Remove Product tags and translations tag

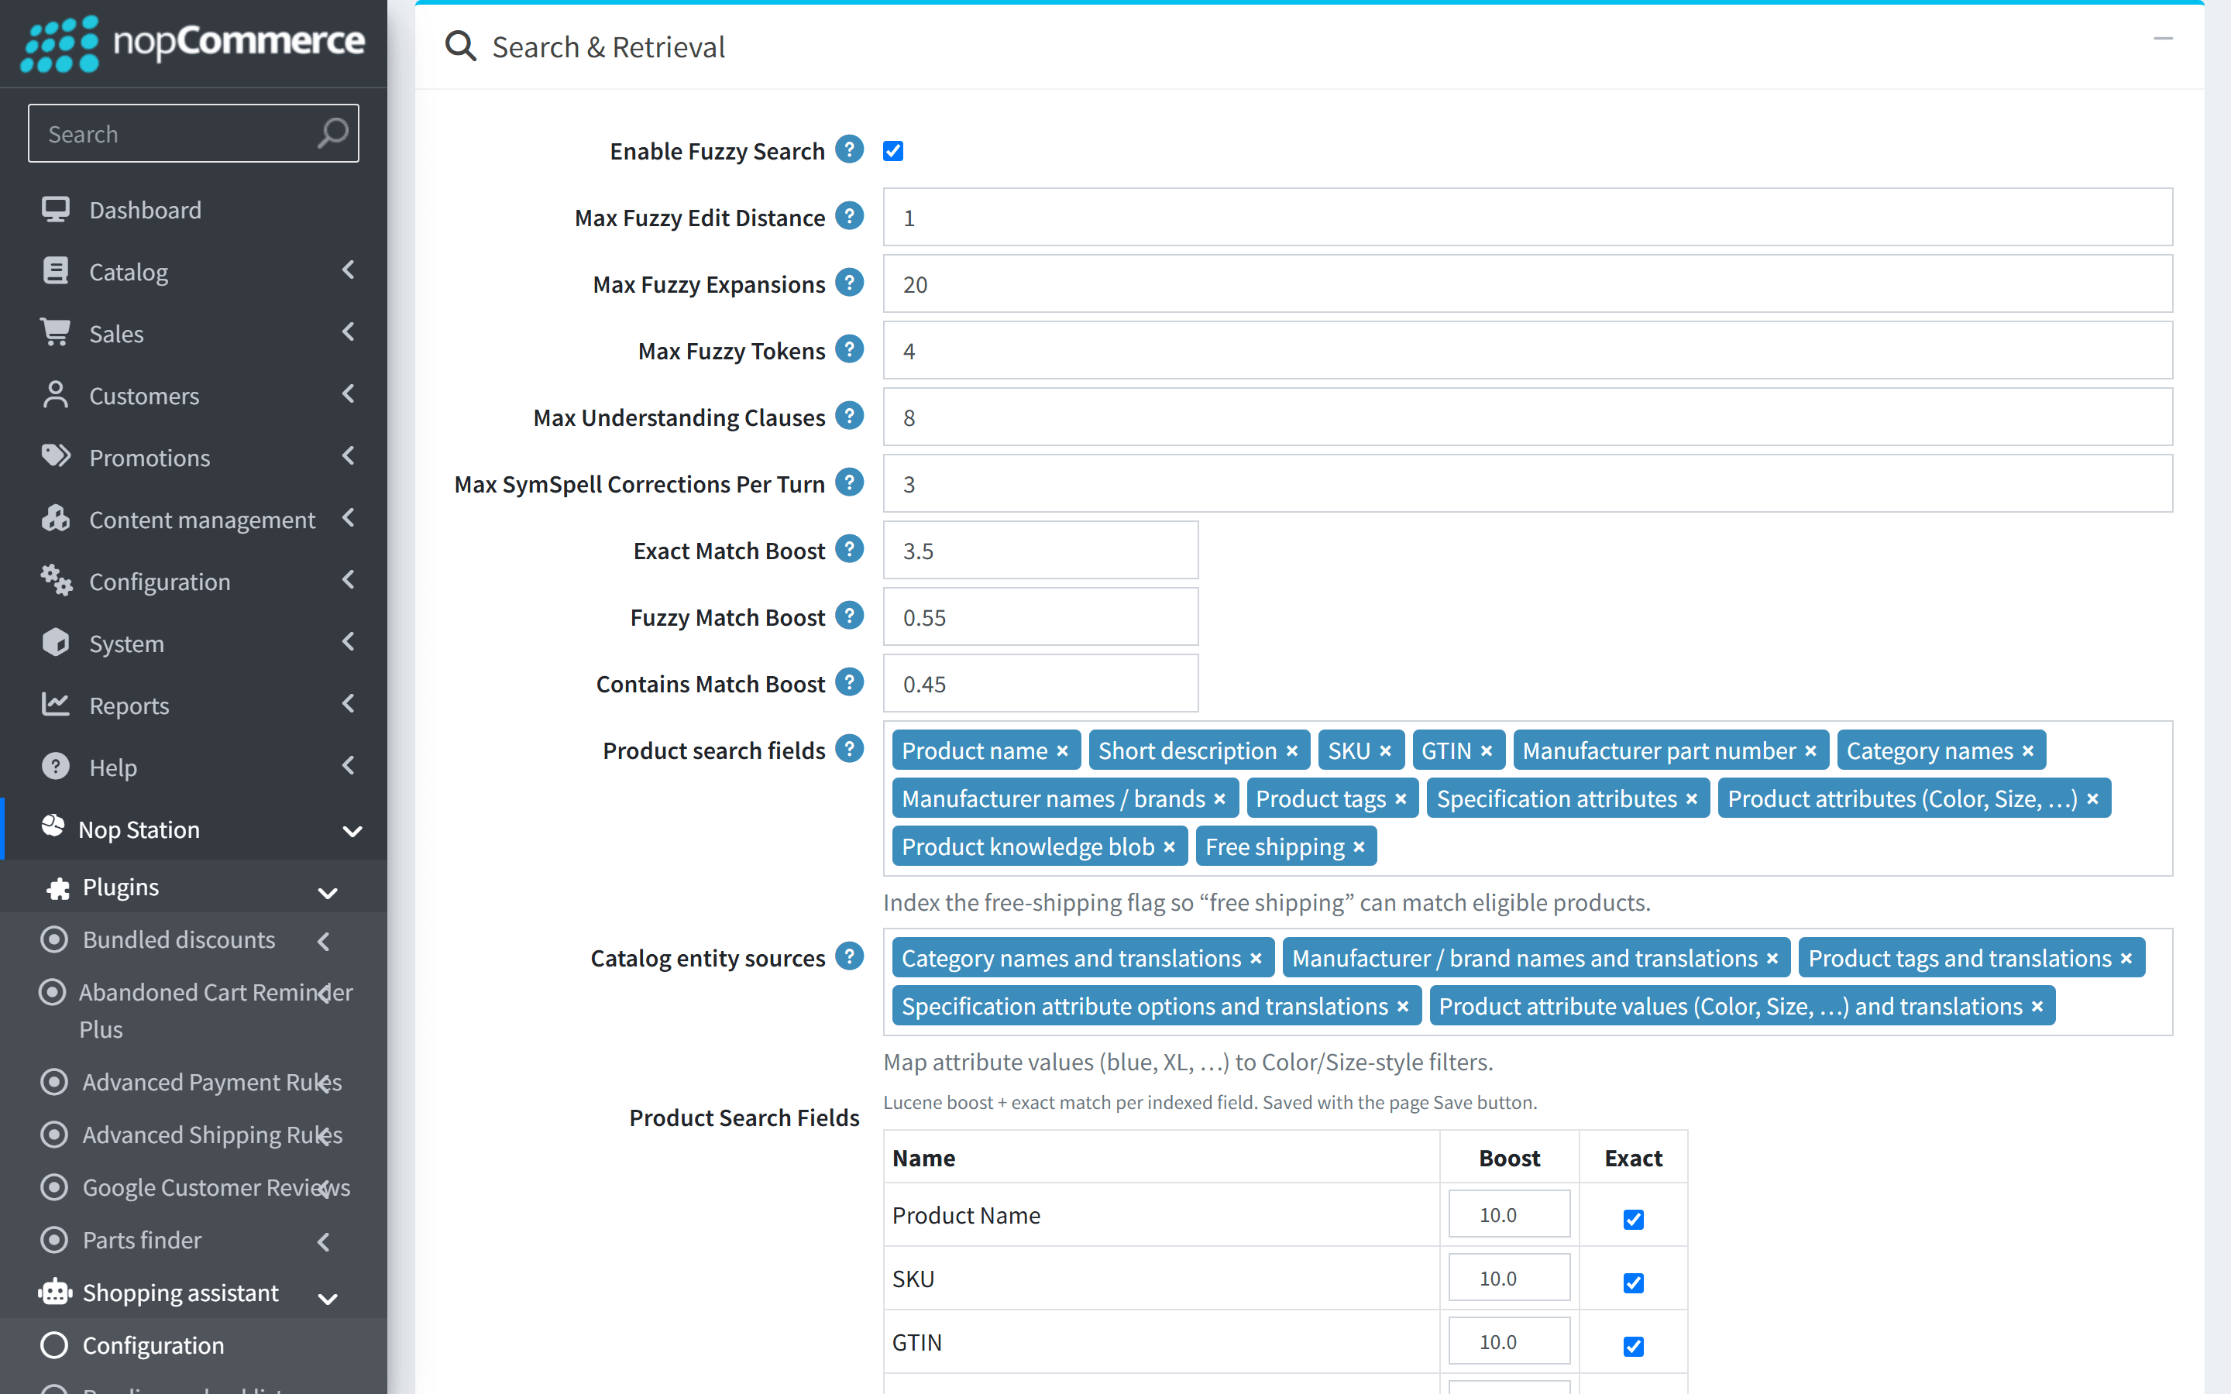(x=2126, y=959)
